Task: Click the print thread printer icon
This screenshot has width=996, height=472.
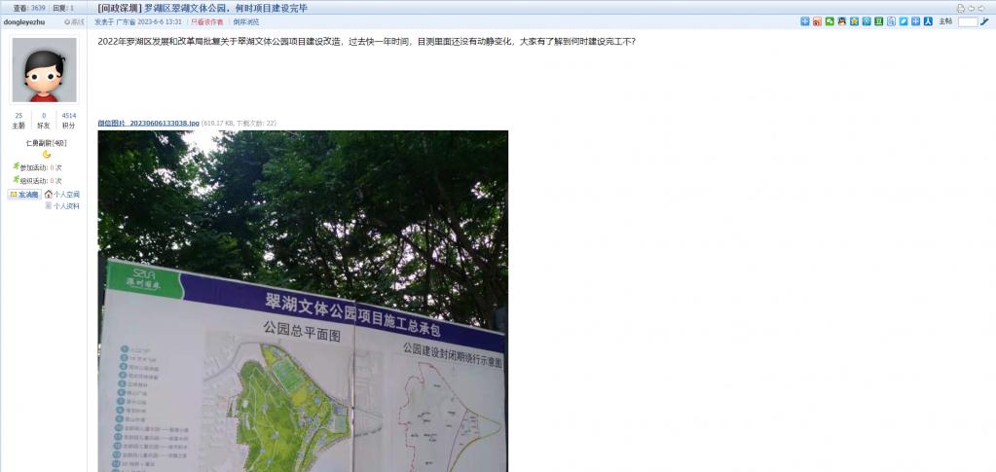Action: (961, 9)
